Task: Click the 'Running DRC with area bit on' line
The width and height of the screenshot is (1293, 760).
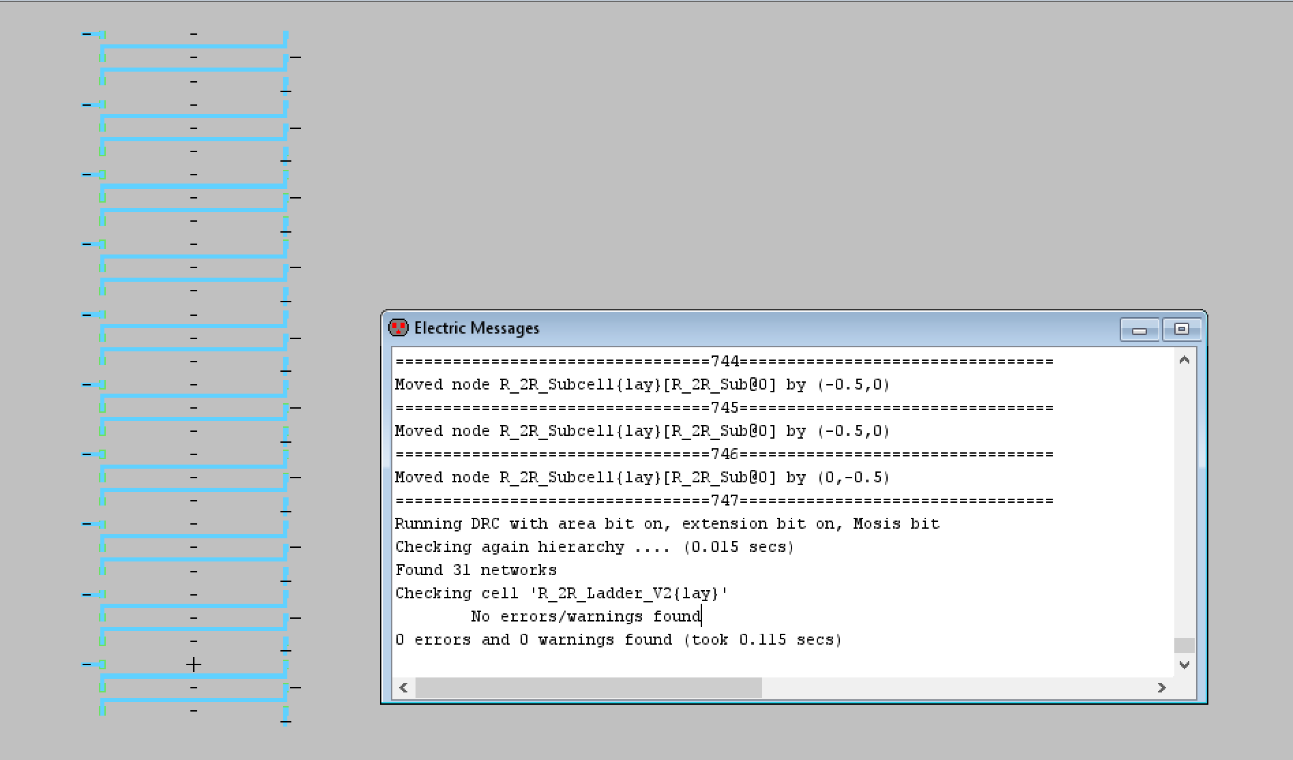Action: point(667,524)
